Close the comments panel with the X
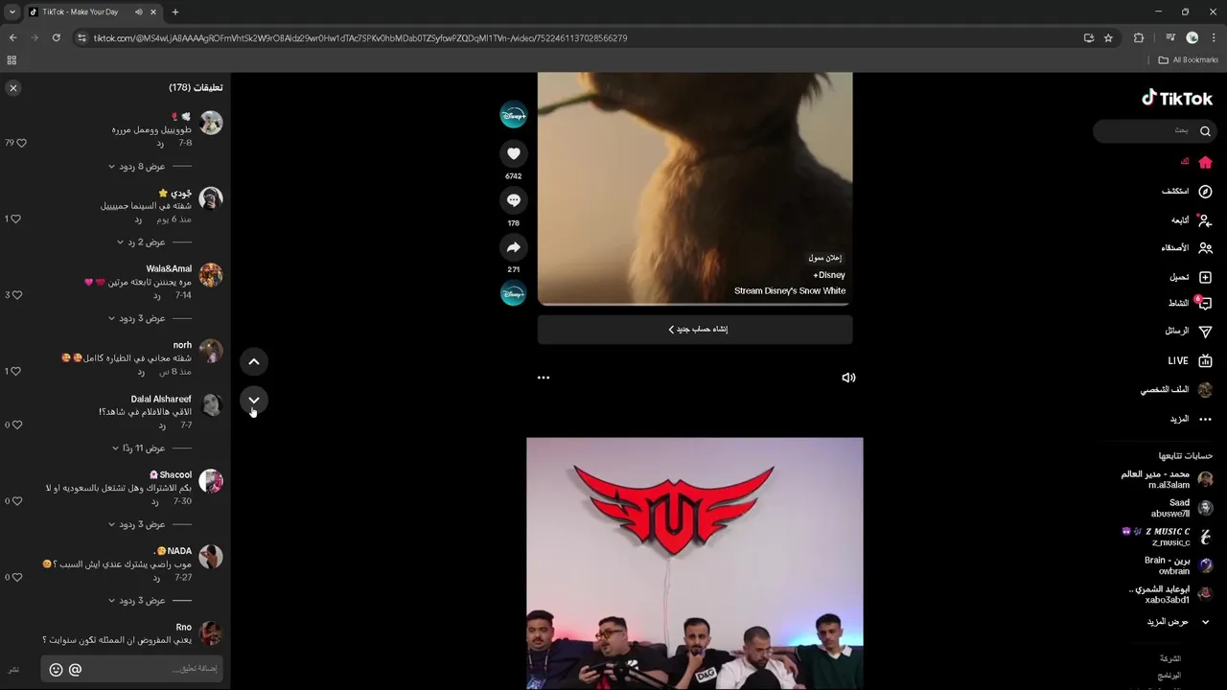This screenshot has width=1227, height=690. 13,87
